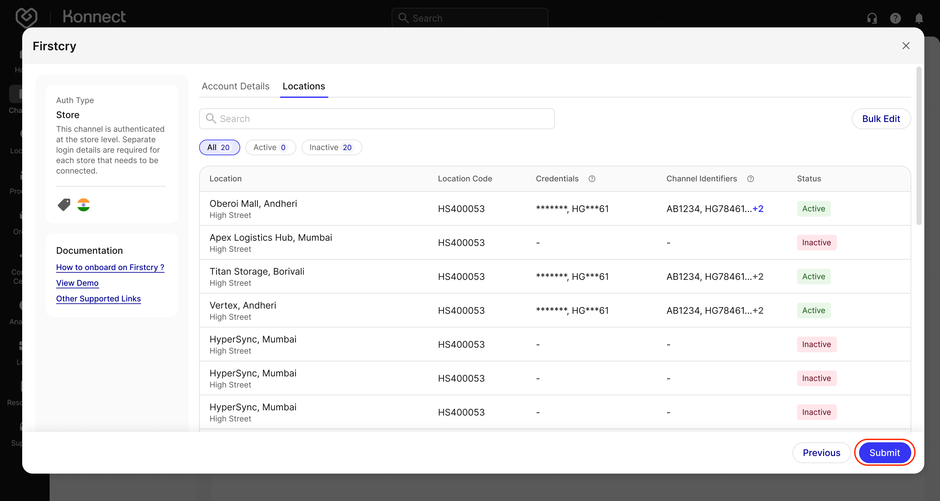Click Active status of Vertex, Andheri row

814,310
